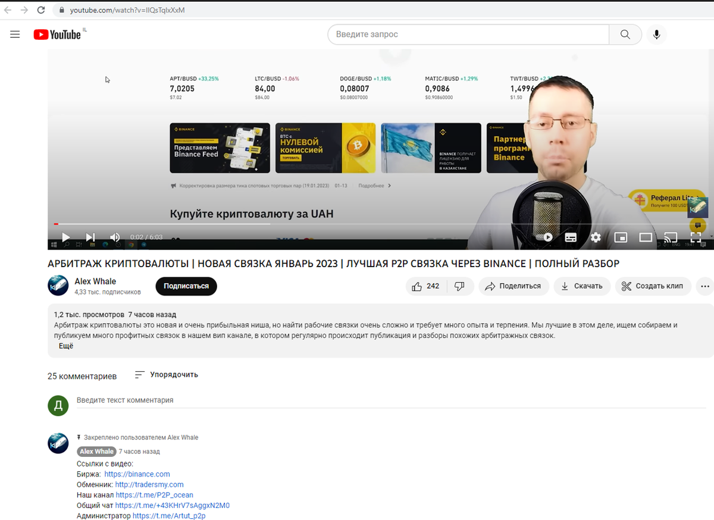Click '4,33 тыс. подписчиков' subscriber count

click(x=108, y=292)
